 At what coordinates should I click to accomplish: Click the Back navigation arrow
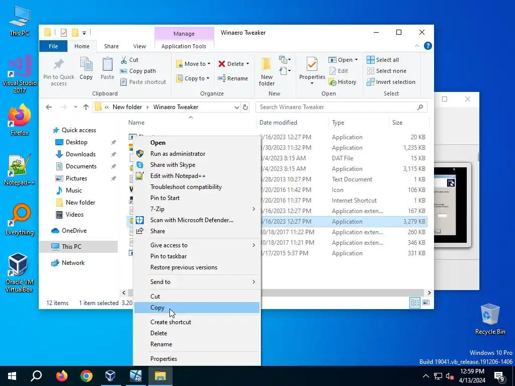[49, 107]
